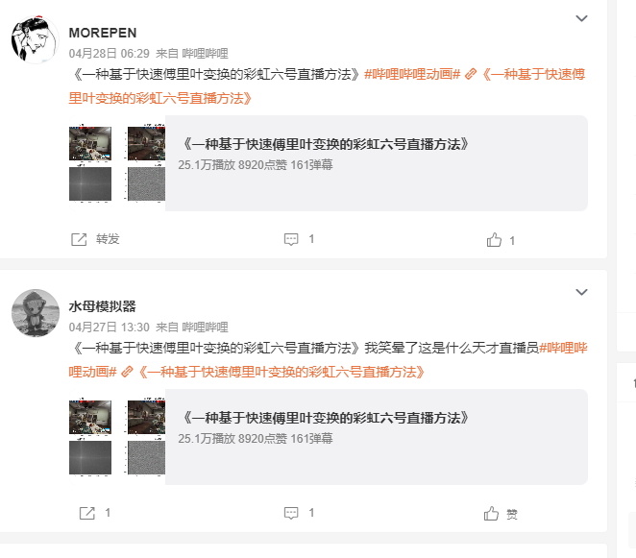Expand options chevron on 水母模拟器's post

click(x=581, y=292)
